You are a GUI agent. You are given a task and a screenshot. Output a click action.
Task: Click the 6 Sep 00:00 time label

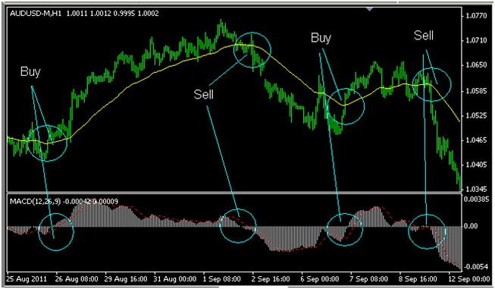[x=320, y=279]
